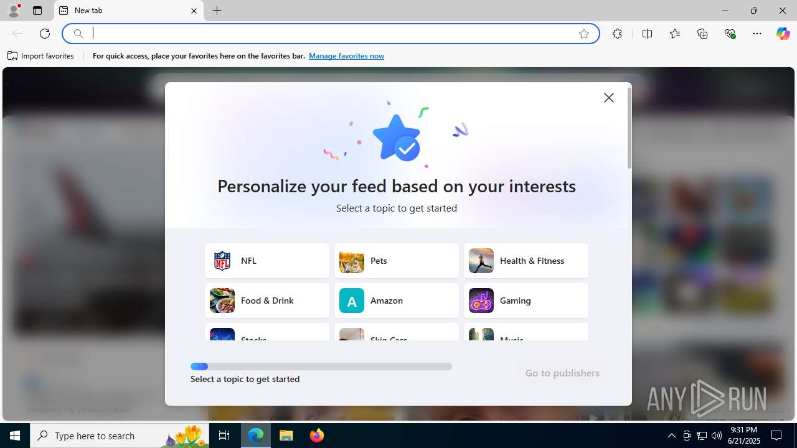
Task: Select the Gaming topic
Action: click(526, 301)
